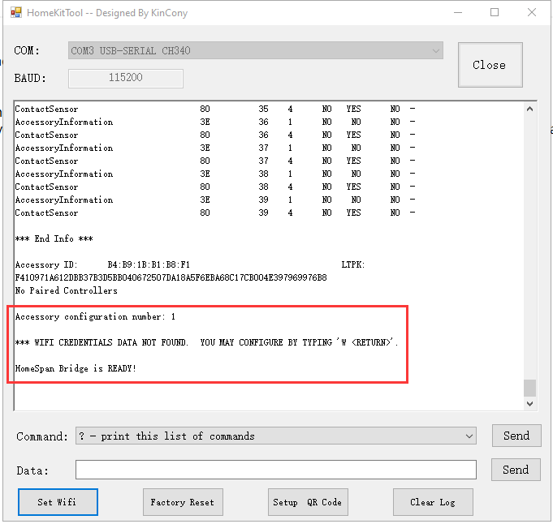Select the Command combo box text
The image size is (553, 524).
tap(268, 436)
